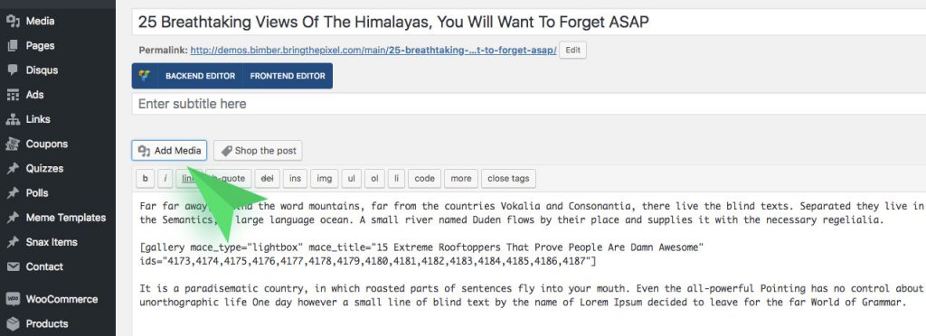This screenshot has height=336, width=926.
Task: Switch to Frontend Editor
Action: (288, 76)
